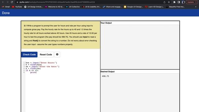Open the YouTube bookmark
199x112 pixels.
coord(17,7)
